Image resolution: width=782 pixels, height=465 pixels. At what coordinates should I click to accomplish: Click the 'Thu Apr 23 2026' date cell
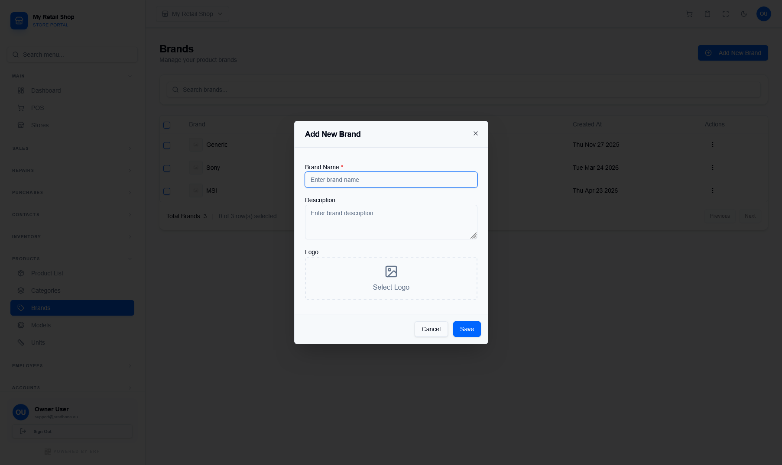point(595,191)
